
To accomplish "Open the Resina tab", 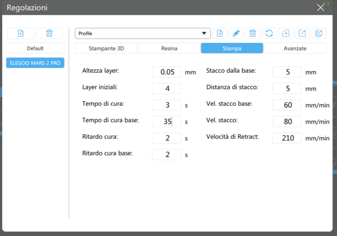I will 169,48.
